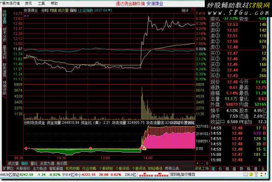Viewport: 272px width, 182px height.
Task: Select 竞价图 sub-chart tab
Action: [62, 163]
